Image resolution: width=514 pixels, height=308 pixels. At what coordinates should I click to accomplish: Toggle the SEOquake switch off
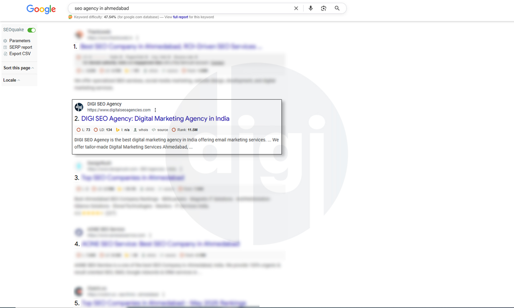pyautogui.click(x=32, y=30)
